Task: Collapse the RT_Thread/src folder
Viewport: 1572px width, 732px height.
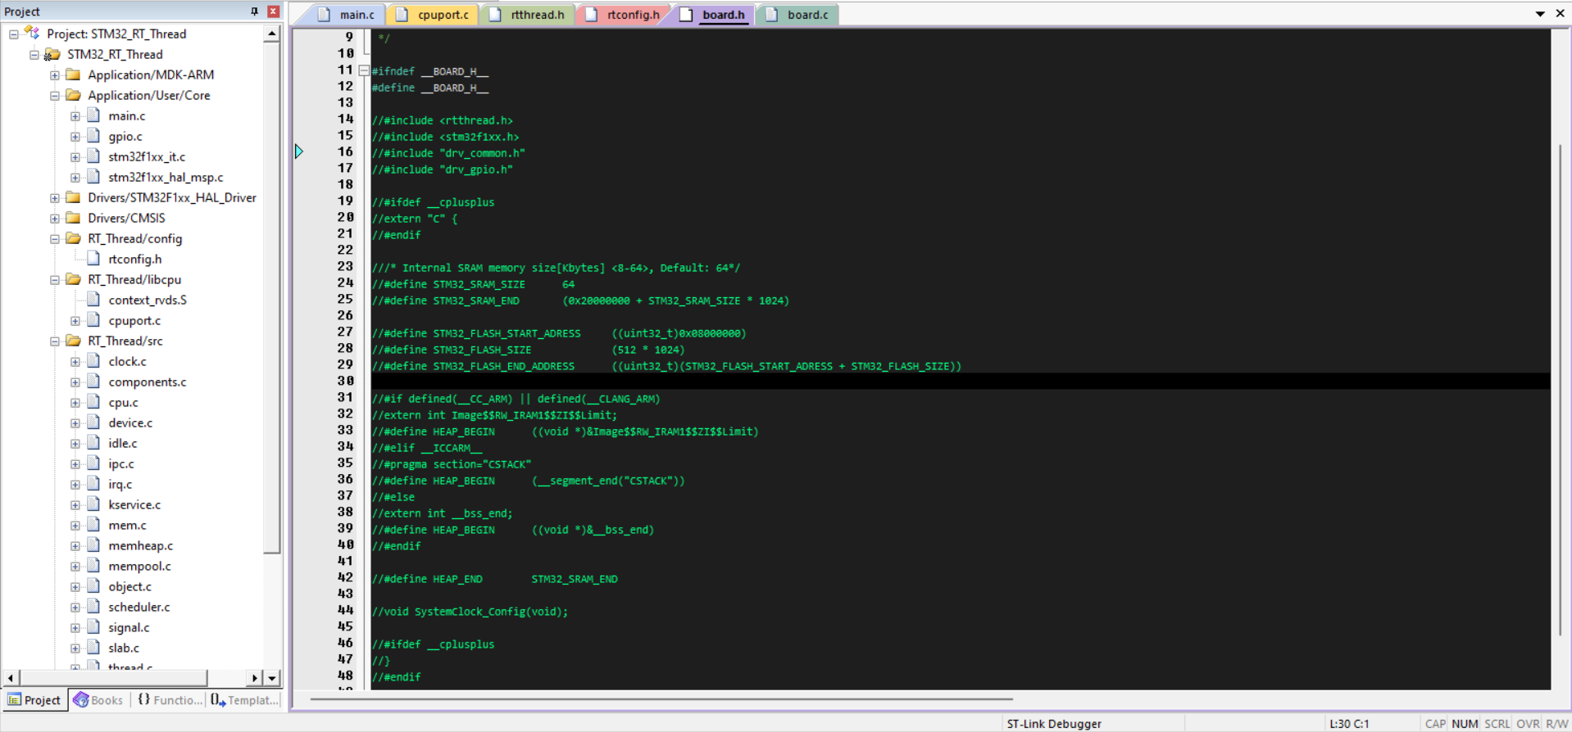Action: point(55,341)
